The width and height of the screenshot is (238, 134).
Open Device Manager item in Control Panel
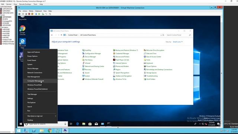(x=89, y=57)
